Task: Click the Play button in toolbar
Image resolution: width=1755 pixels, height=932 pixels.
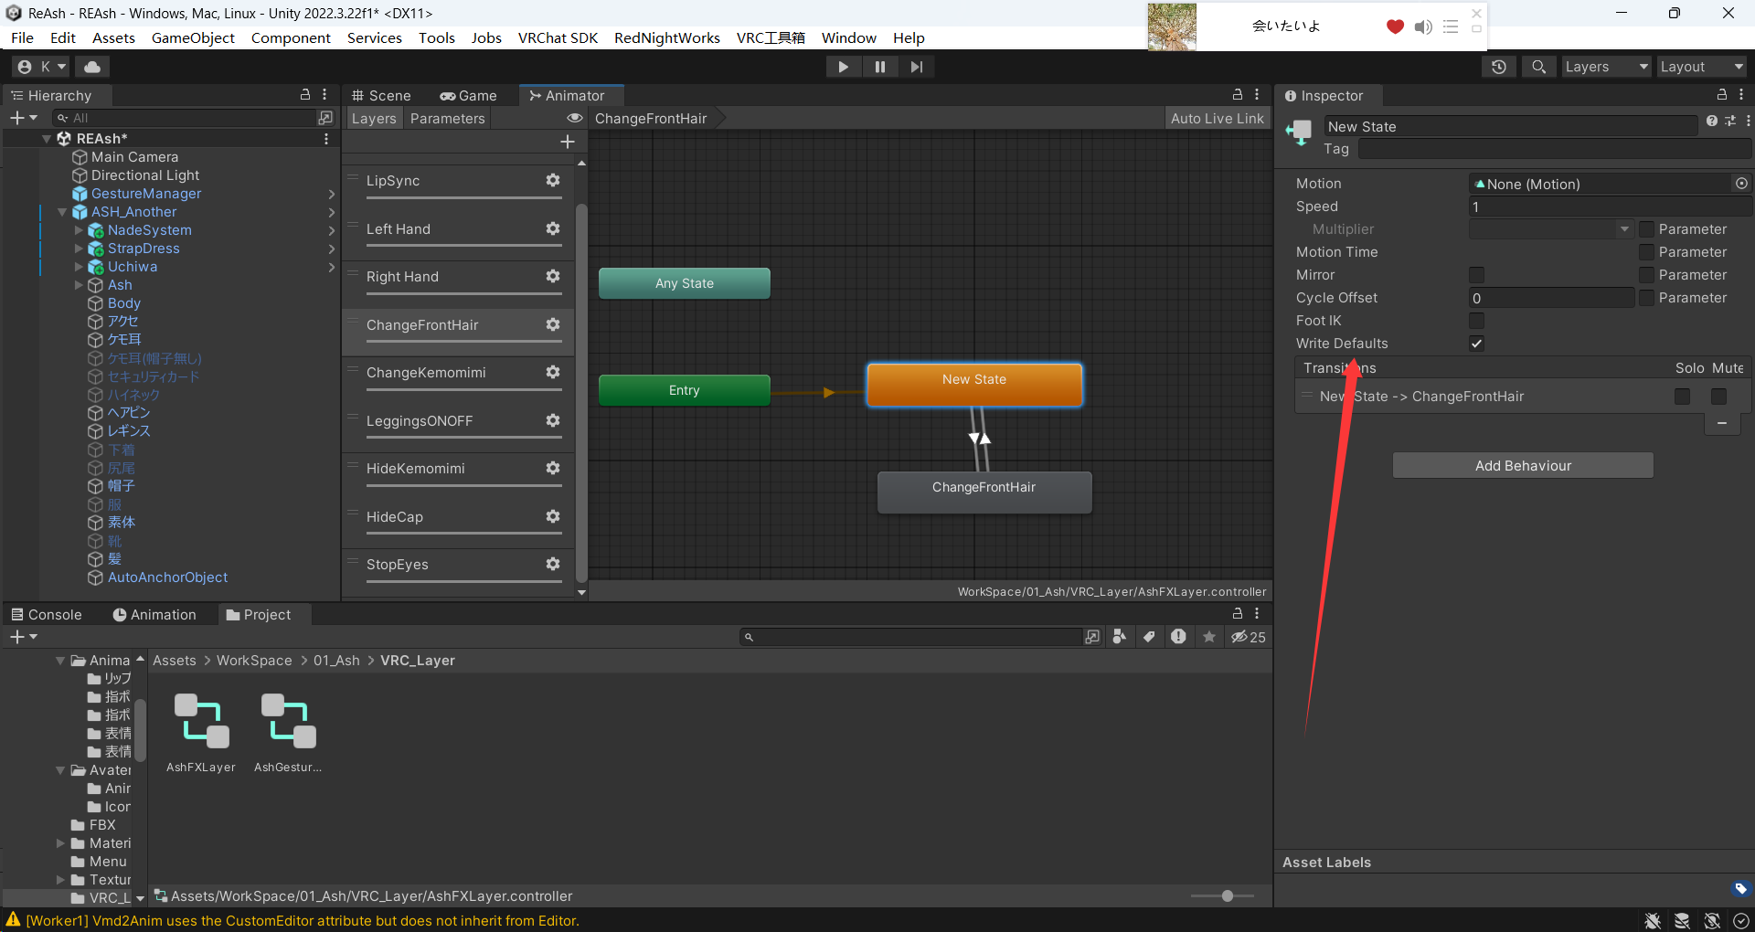Action: pyautogui.click(x=843, y=67)
